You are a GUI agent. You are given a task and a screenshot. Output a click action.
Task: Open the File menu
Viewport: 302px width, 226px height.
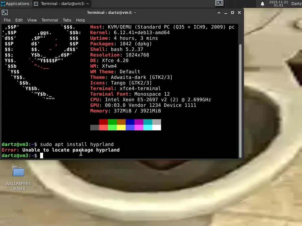pyautogui.click(x=7, y=20)
